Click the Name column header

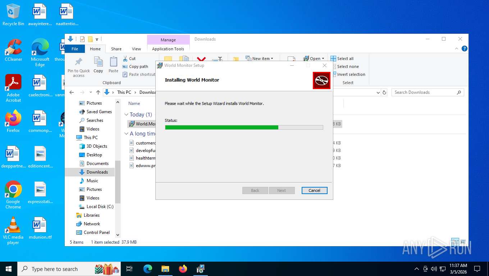134,103
